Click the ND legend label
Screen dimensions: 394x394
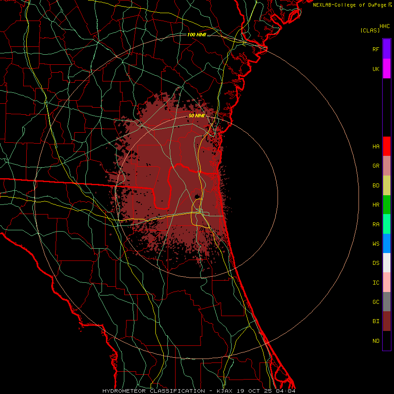tap(376, 341)
